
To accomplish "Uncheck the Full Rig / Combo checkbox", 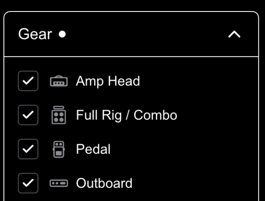I will 28,115.
